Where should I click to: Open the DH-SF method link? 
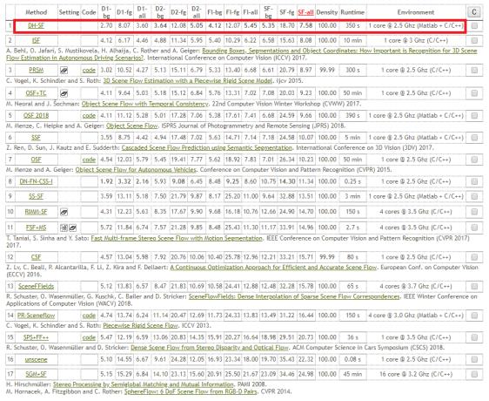[x=37, y=25]
